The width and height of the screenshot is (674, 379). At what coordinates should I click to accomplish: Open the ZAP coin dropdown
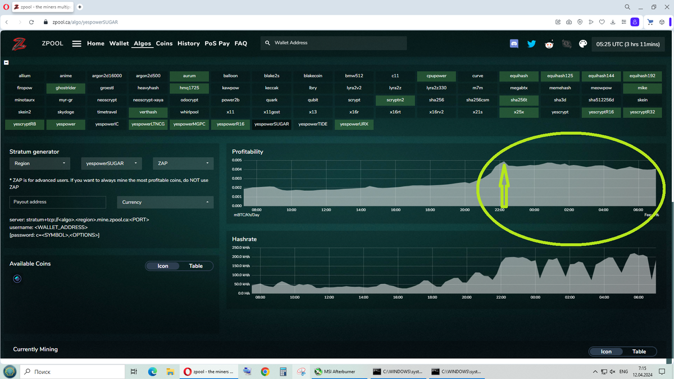183,163
